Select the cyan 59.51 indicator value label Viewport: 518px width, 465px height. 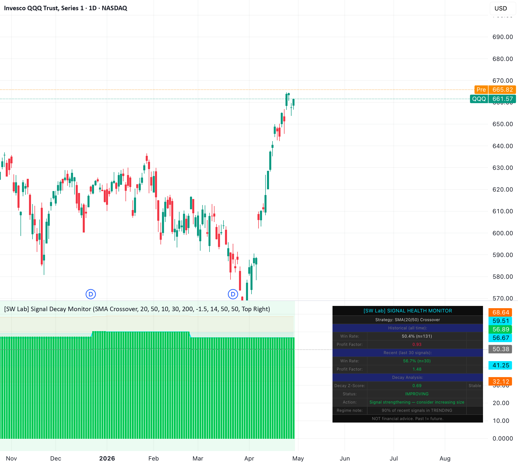point(500,321)
